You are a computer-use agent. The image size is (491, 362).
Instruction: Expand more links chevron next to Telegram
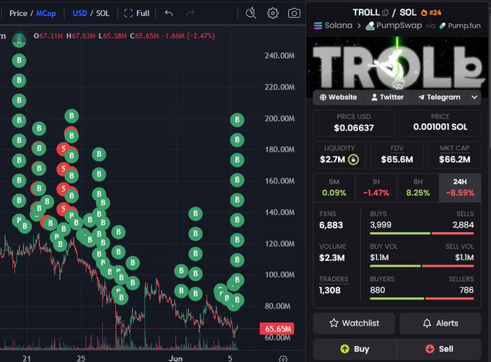pos(474,97)
